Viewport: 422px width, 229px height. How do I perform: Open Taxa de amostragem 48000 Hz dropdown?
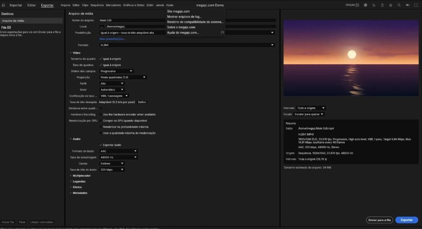click(x=118, y=157)
